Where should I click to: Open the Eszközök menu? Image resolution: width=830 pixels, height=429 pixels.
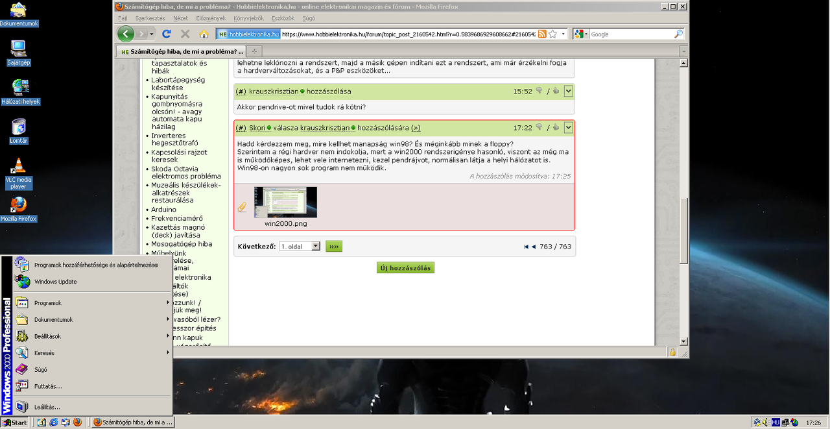pyautogui.click(x=283, y=18)
